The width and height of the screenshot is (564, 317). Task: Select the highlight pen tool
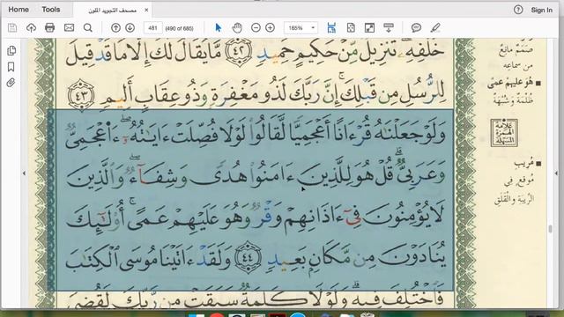[435, 27]
